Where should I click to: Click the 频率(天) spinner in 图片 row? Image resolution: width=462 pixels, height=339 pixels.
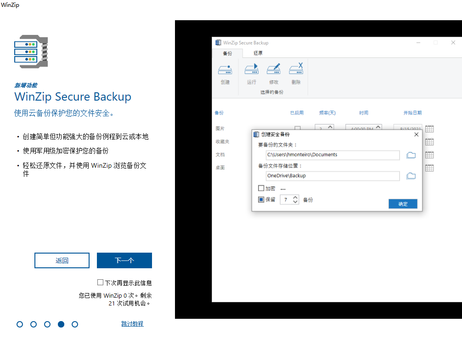click(330, 128)
